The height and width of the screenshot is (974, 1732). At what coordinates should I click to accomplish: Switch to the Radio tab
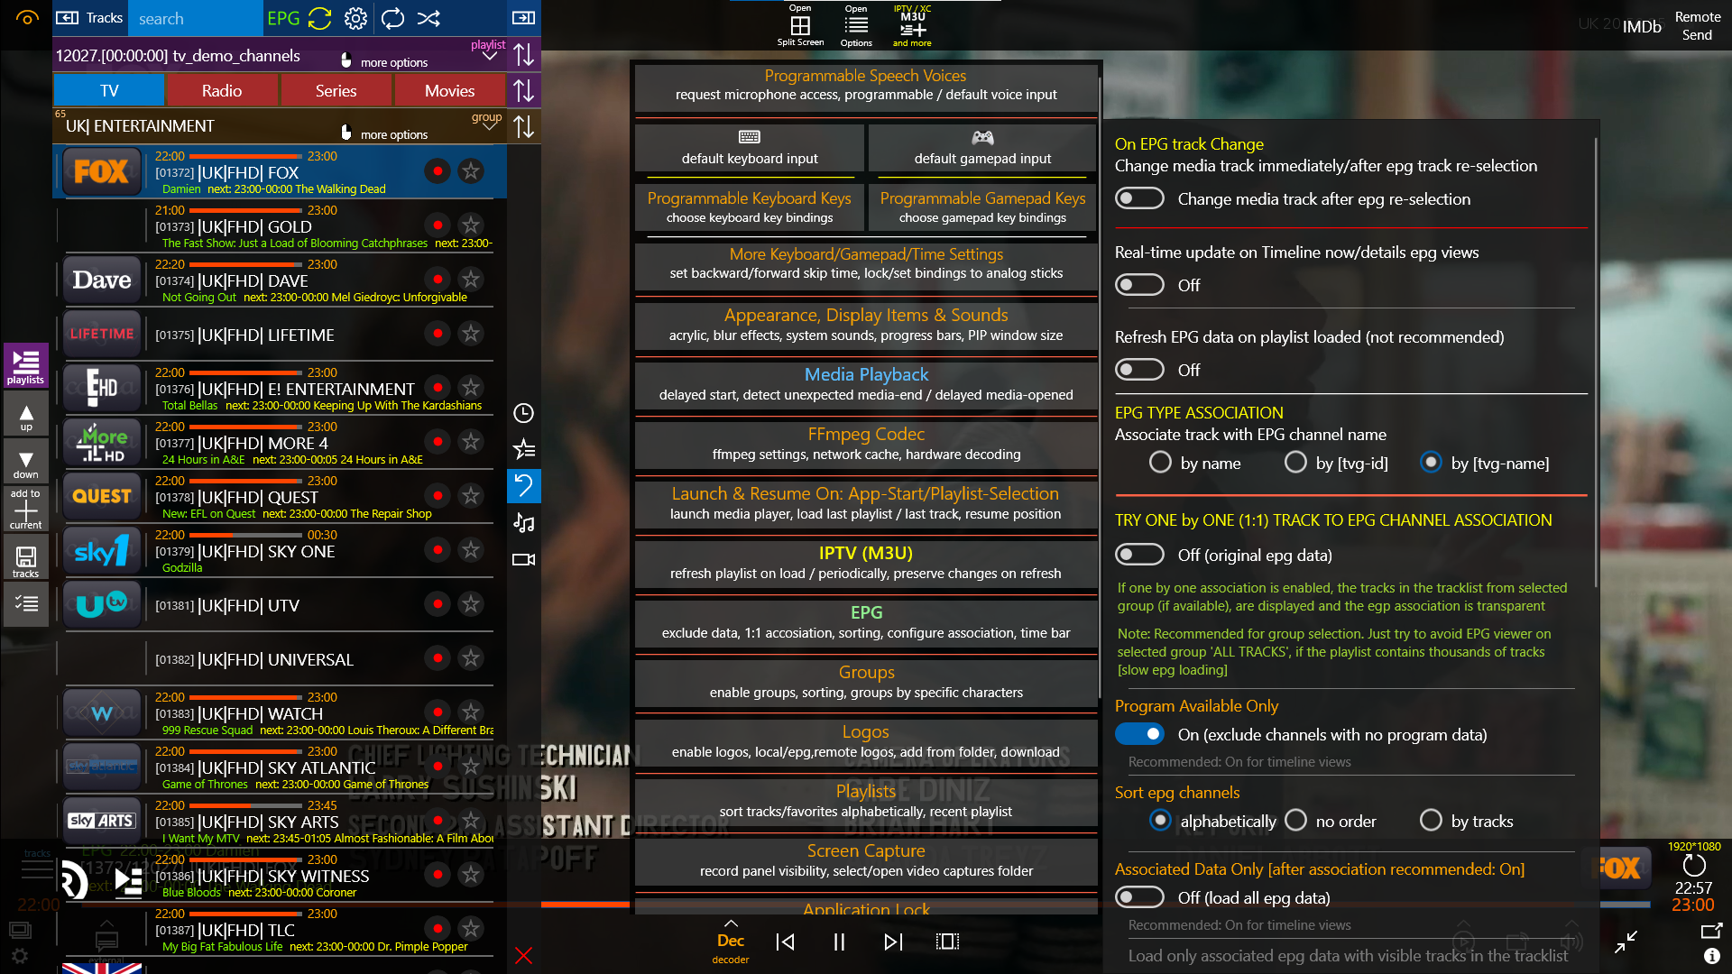(221, 90)
